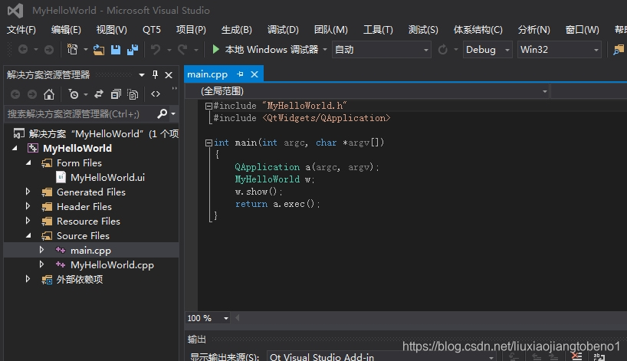This screenshot has width=627, height=361.
Task: Expand the 外部依赖项 node
Action: point(28,279)
